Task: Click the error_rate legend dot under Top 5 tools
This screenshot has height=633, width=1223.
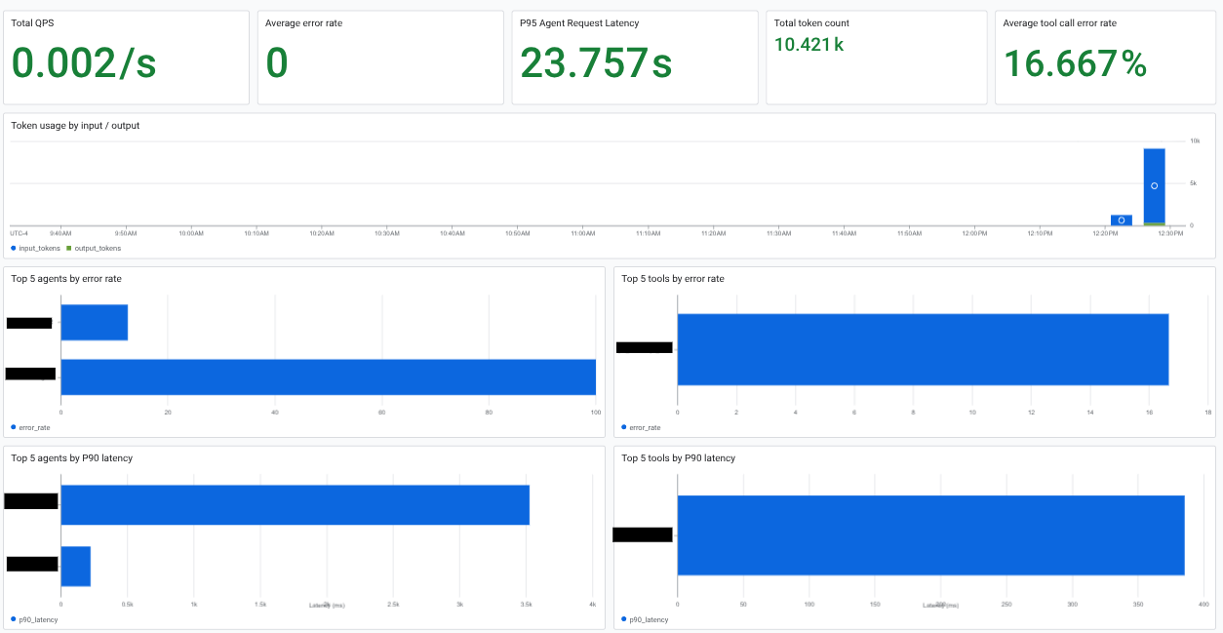Action: pos(624,427)
